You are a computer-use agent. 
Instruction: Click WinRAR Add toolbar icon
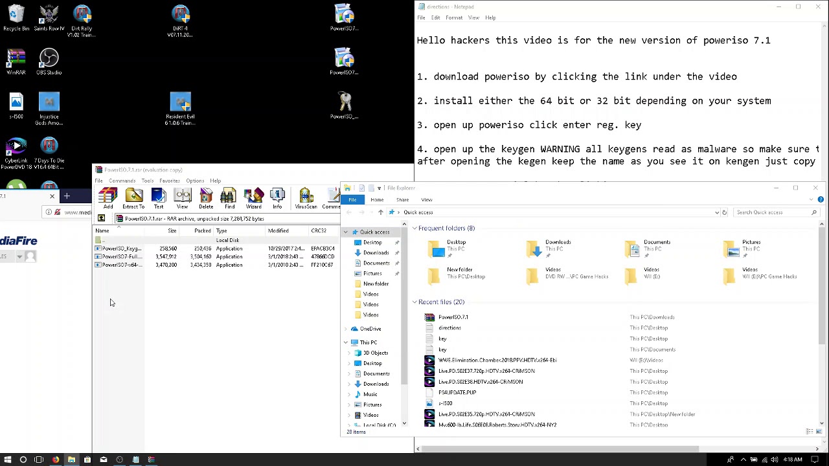[x=108, y=198]
